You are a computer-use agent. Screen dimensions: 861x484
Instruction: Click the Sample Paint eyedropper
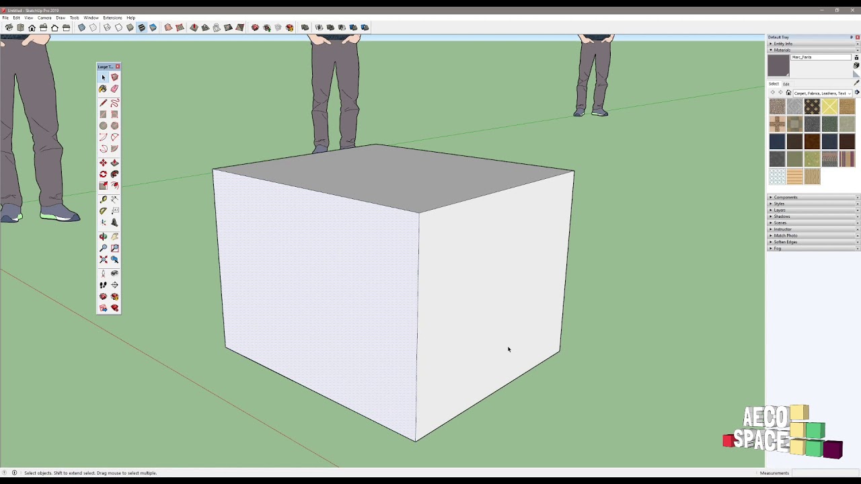coord(856,83)
